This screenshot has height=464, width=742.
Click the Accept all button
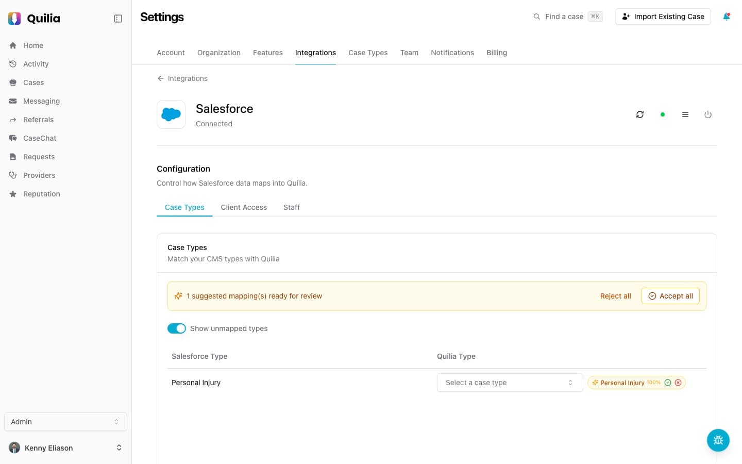tap(670, 296)
